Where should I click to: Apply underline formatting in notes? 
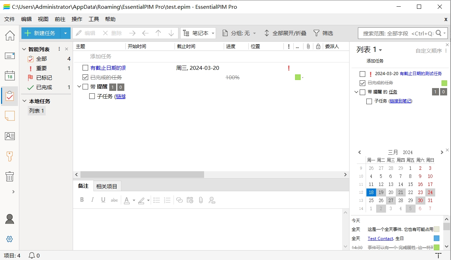(103, 200)
